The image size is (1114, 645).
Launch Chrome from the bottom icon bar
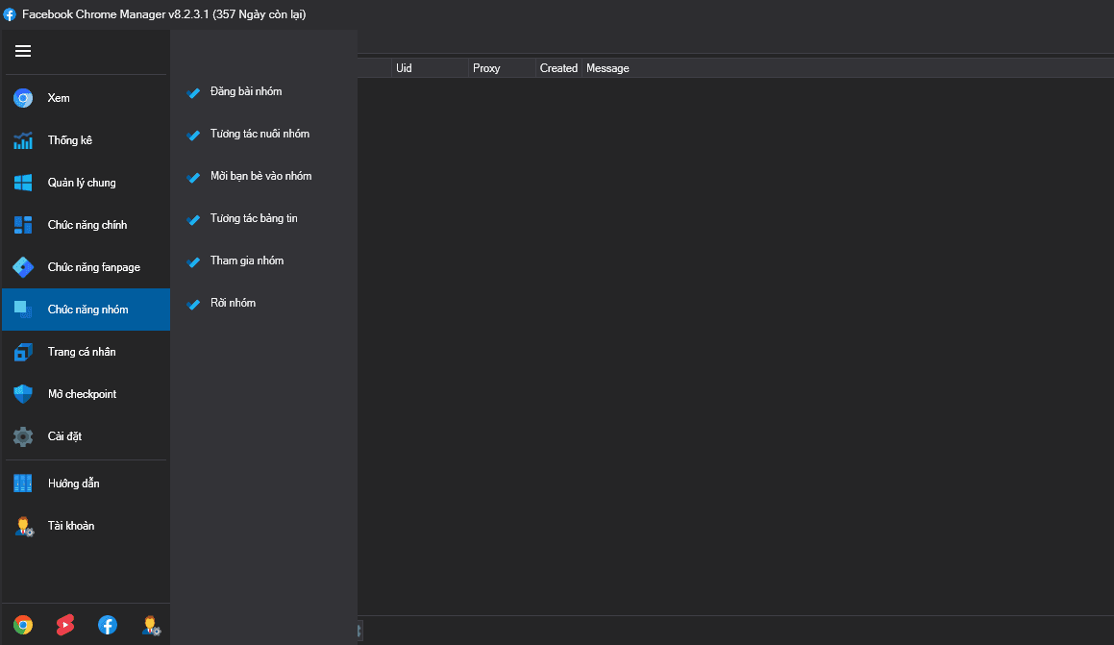click(x=23, y=625)
